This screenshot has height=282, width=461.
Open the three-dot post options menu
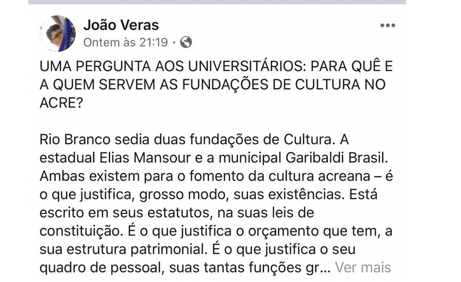(x=387, y=26)
